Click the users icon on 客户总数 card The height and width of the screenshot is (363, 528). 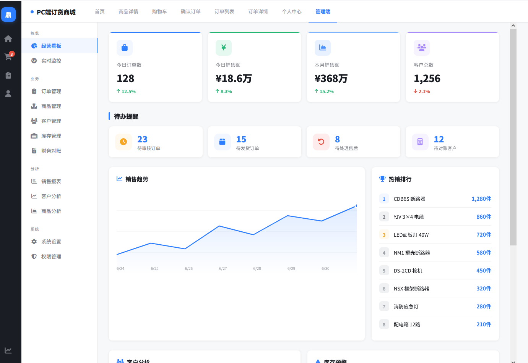422,48
